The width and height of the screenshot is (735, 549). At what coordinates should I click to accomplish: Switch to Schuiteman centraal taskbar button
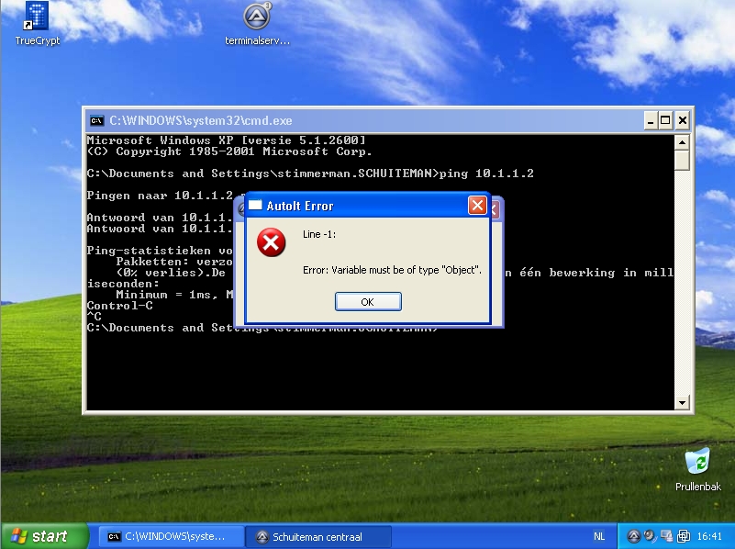pyautogui.click(x=317, y=536)
